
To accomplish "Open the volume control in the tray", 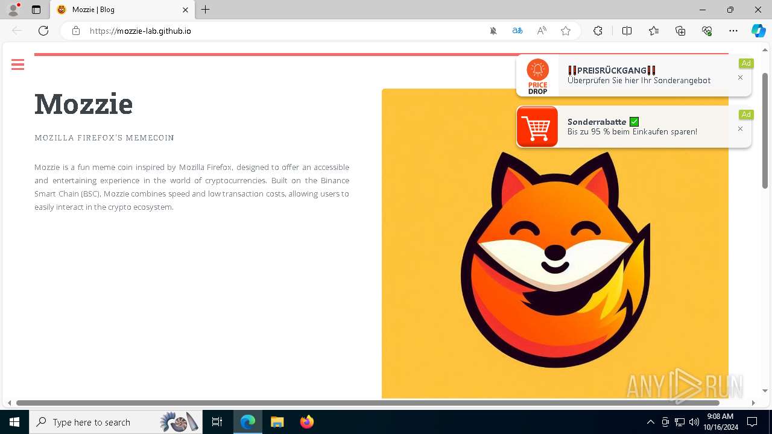I will pyautogui.click(x=694, y=422).
